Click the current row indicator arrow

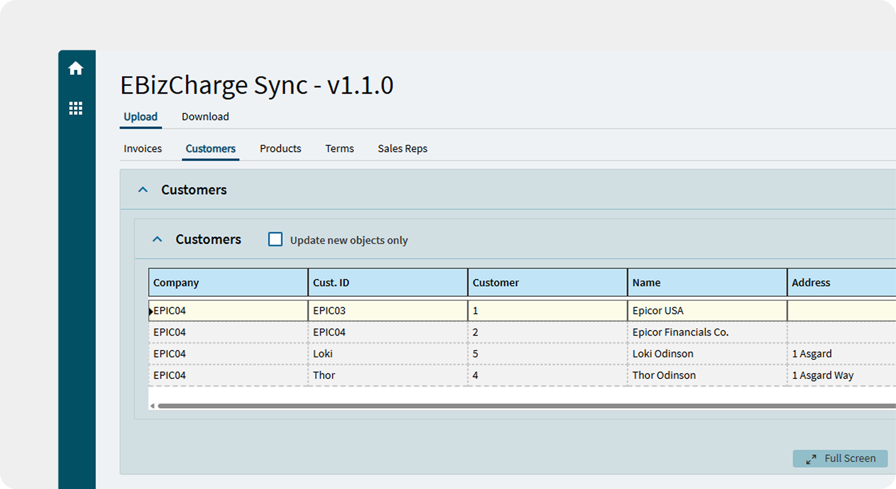tap(151, 310)
